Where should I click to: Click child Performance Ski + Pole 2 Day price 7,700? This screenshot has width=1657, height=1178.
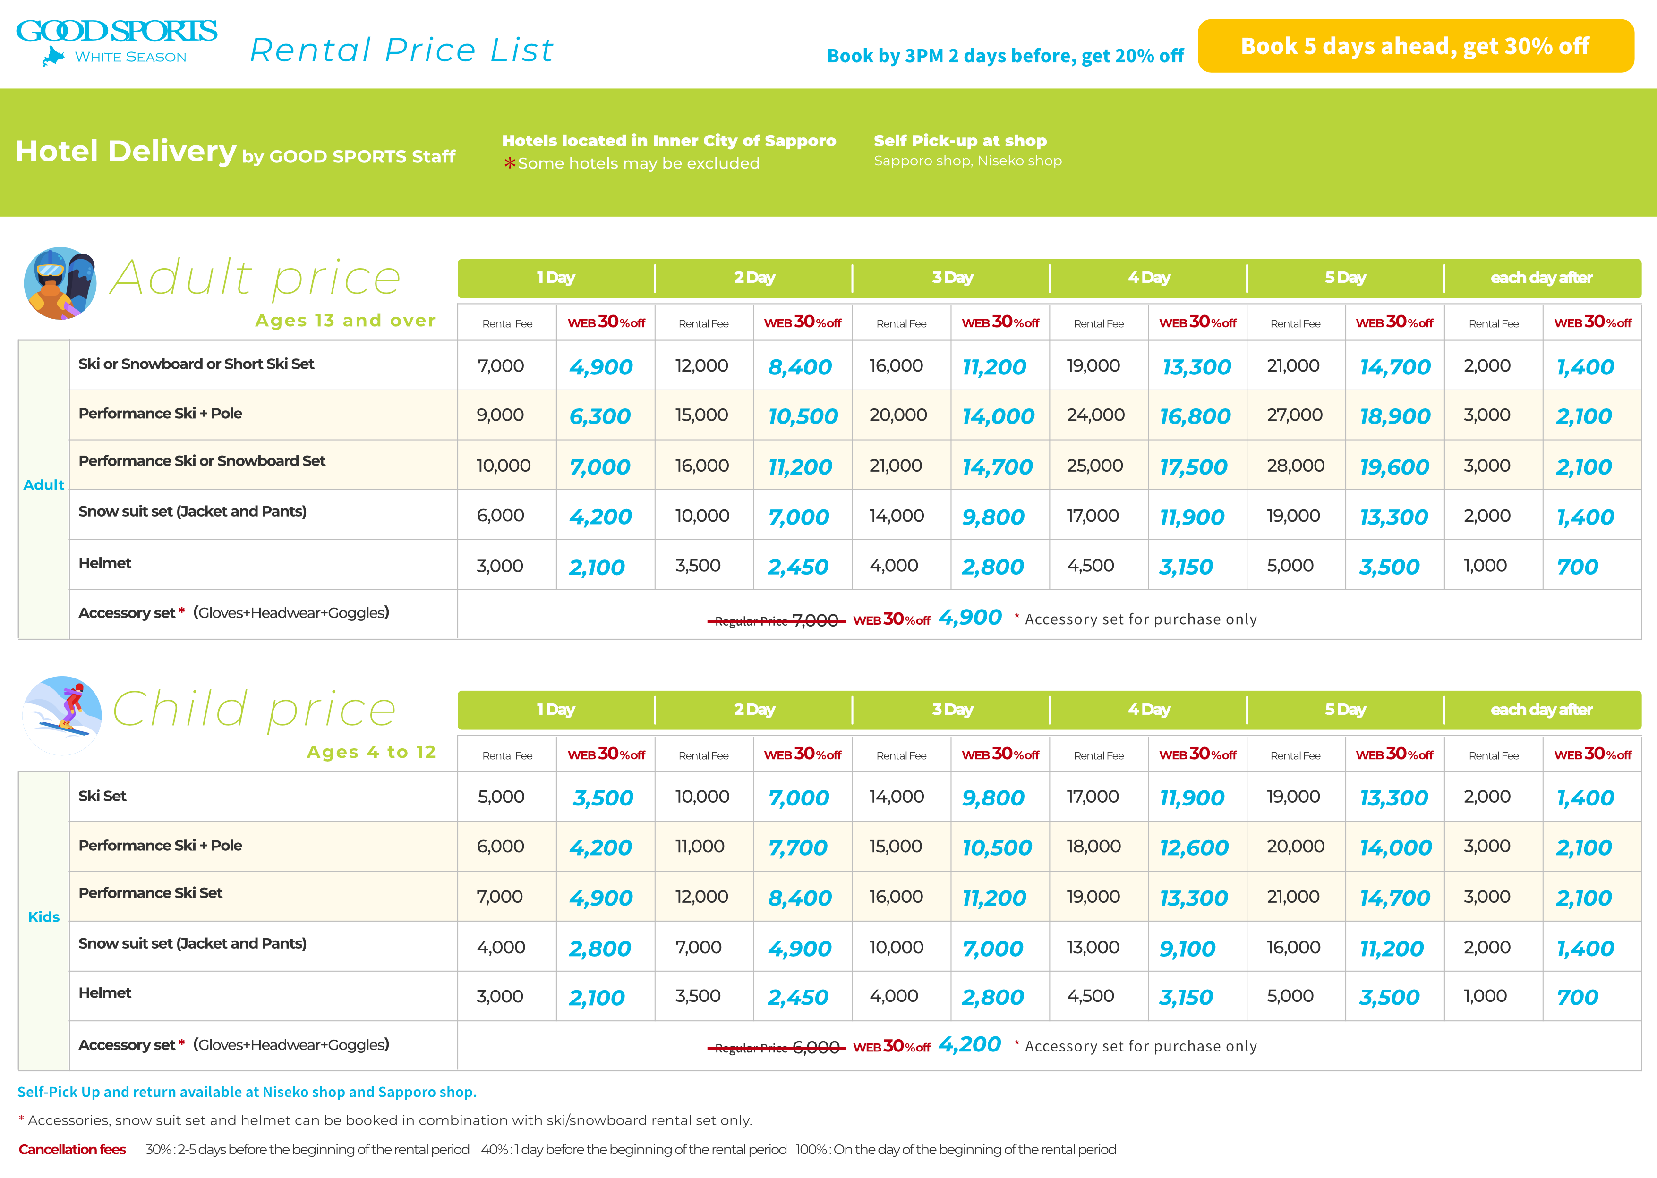798,848
